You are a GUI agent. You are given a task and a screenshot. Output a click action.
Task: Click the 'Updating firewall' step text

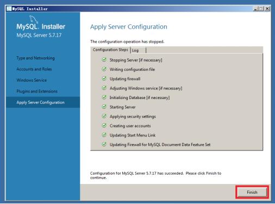pyautogui.click(x=125, y=79)
